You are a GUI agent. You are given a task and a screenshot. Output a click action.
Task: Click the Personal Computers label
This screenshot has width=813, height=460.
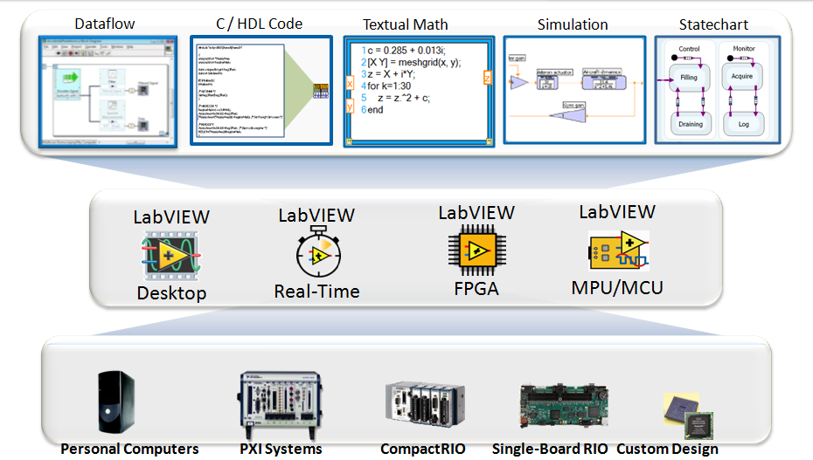click(x=129, y=450)
